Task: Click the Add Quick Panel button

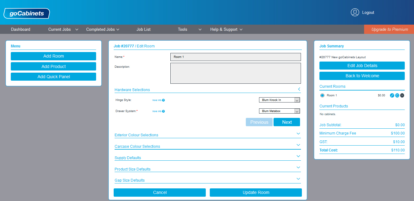Action: 53,77
